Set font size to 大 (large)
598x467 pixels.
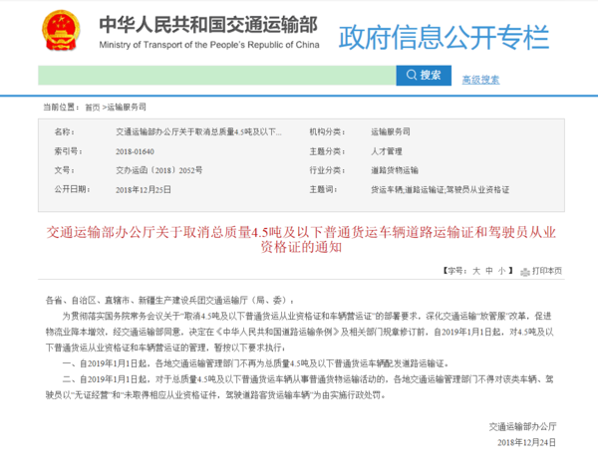[476, 271]
